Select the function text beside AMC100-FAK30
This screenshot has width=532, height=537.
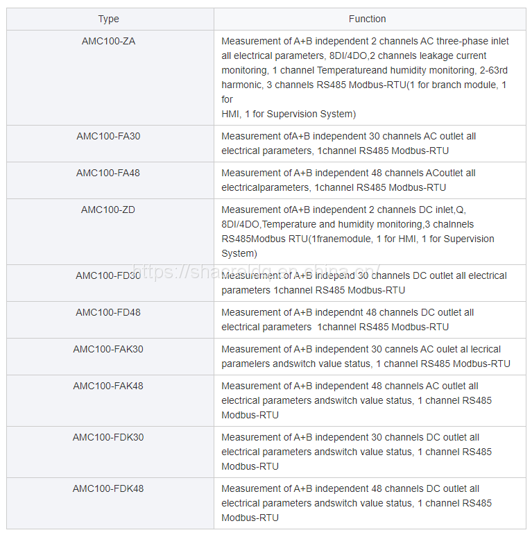tap(366, 357)
